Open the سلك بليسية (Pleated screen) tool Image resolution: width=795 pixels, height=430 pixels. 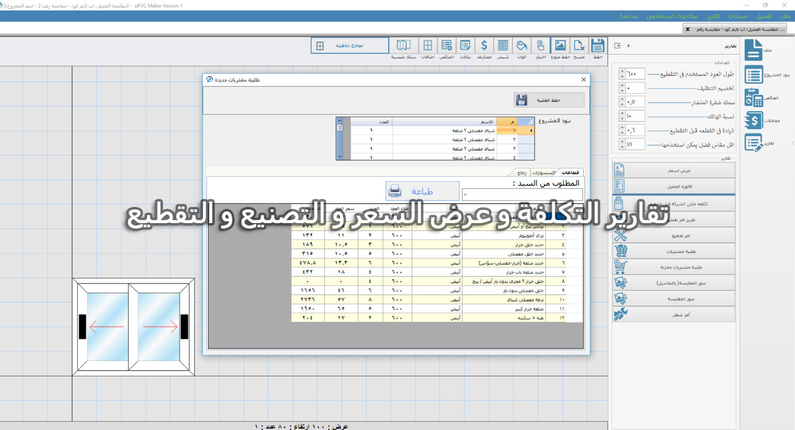(403, 45)
